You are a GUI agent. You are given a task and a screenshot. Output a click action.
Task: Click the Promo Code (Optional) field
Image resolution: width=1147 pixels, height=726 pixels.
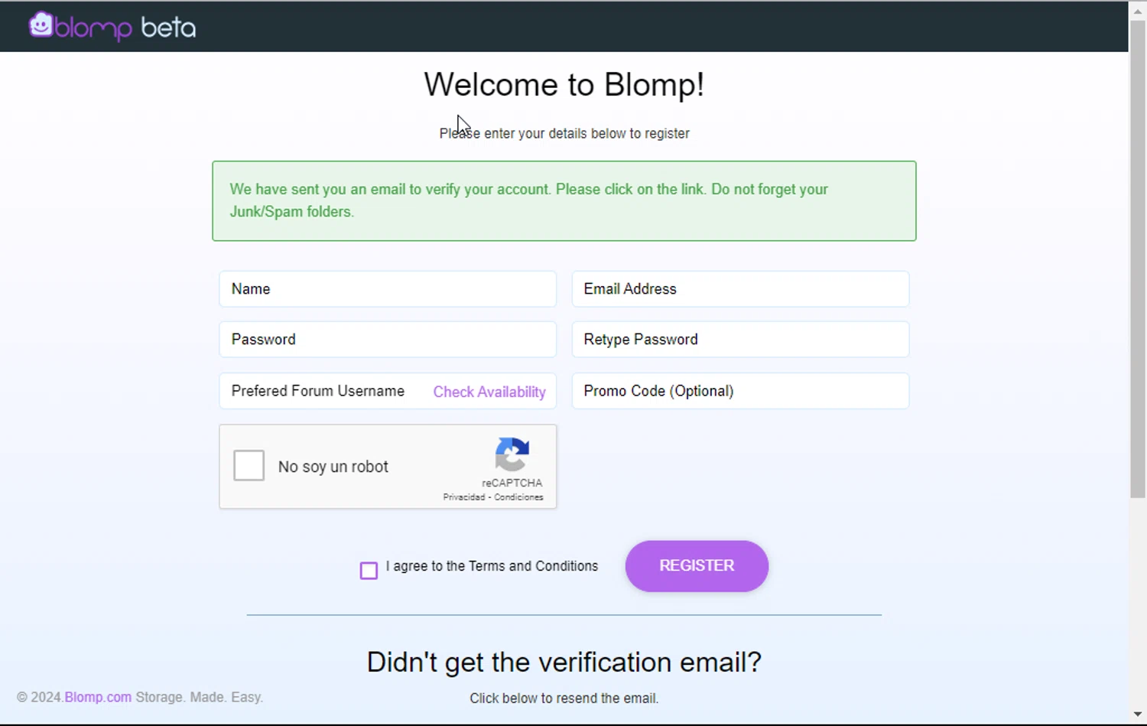click(x=740, y=391)
